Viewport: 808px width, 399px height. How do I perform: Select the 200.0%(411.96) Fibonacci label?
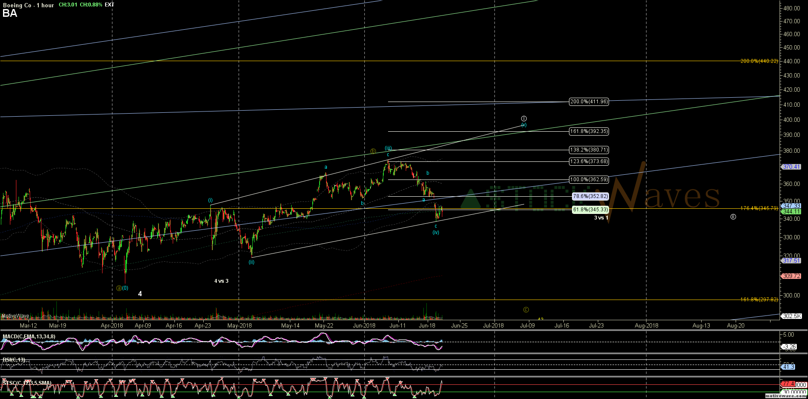pyautogui.click(x=589, y=102)
